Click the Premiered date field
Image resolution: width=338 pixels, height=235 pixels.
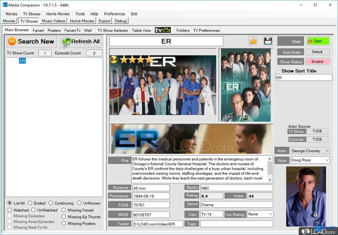coord(151,196)
